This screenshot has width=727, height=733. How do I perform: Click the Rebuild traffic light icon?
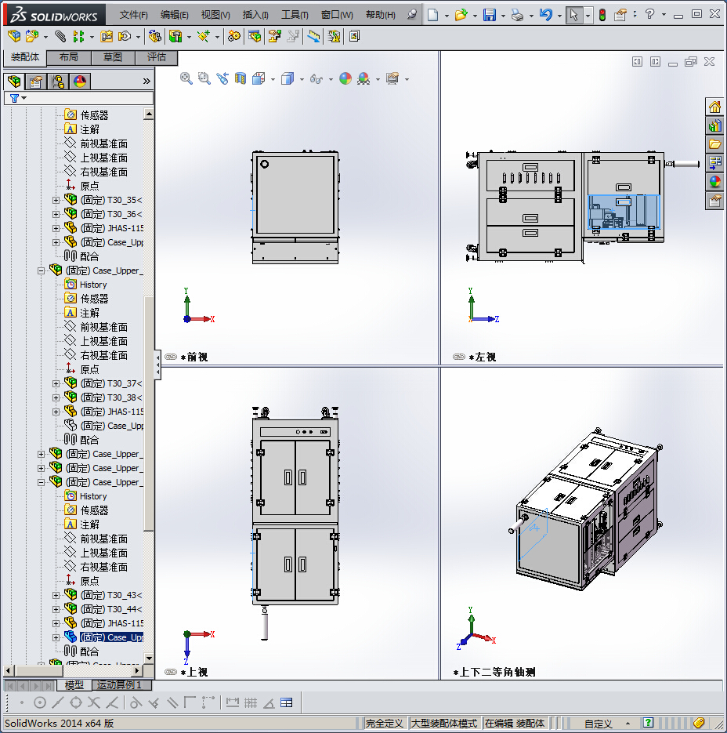(602, 15)
